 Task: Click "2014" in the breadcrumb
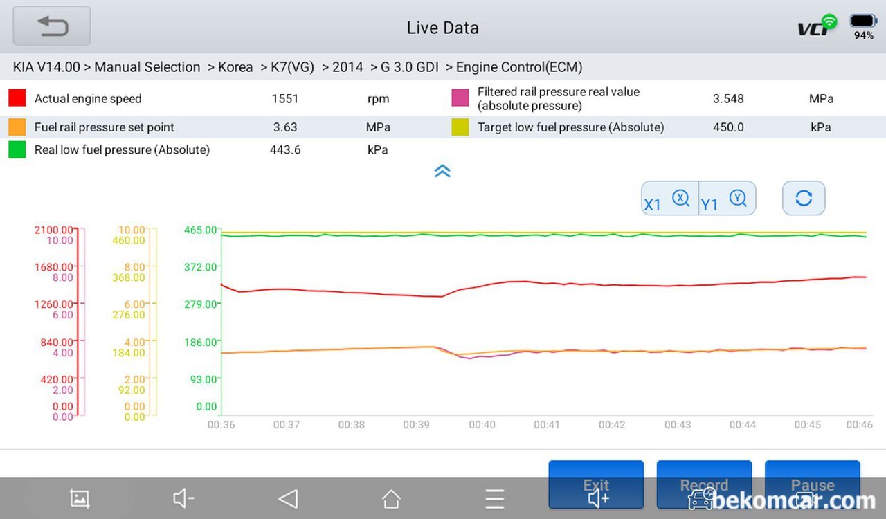pos(347,67)
